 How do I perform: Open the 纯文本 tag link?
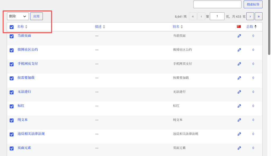[x=22, y=120]
